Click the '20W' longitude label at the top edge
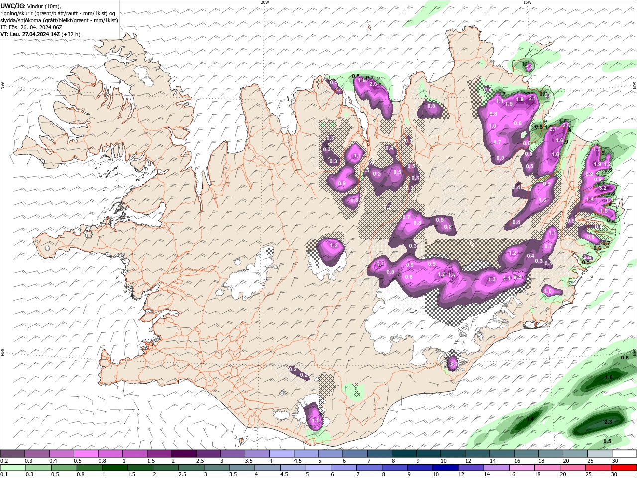Image resolution: width=637 pixels, height=478 pixels. point(265,2)
